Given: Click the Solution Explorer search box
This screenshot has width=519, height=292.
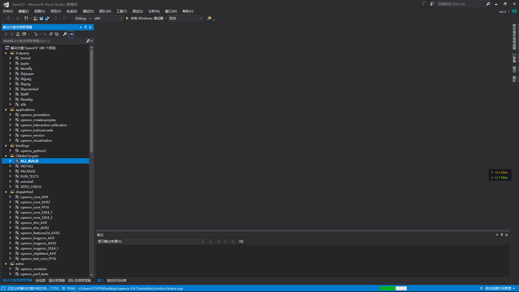Looking at the screenshot, I should pyautogui.click(x=43, y=41).
